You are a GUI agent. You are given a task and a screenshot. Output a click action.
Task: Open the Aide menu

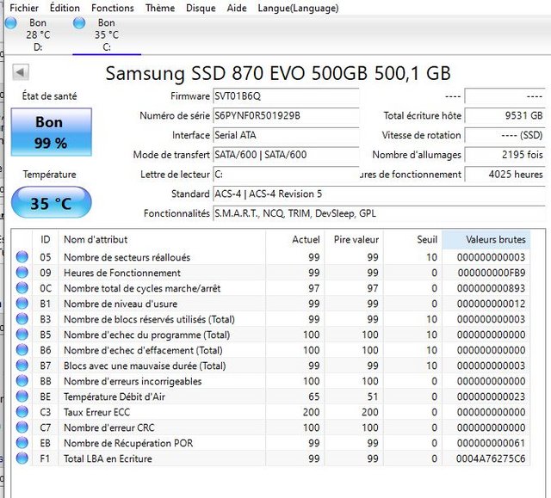237,8
